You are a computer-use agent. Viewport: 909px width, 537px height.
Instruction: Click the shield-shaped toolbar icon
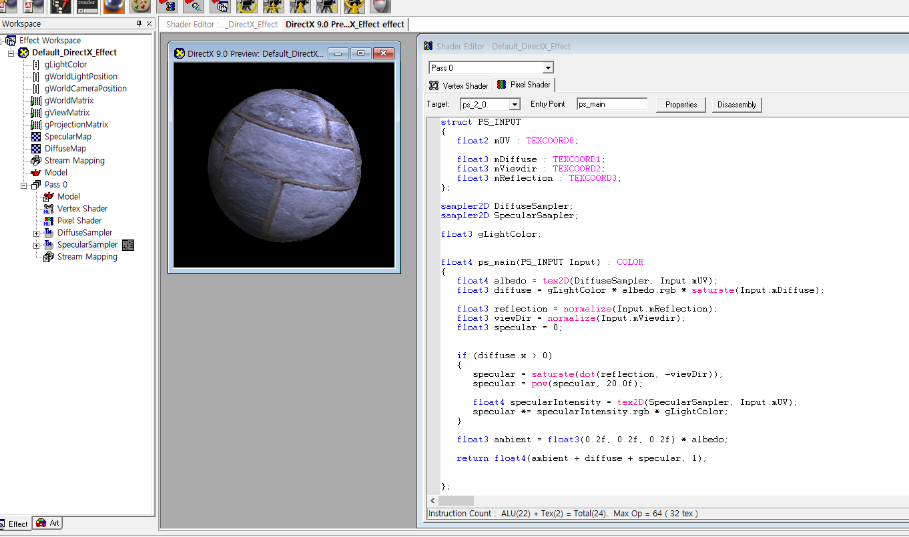[380, 7]
